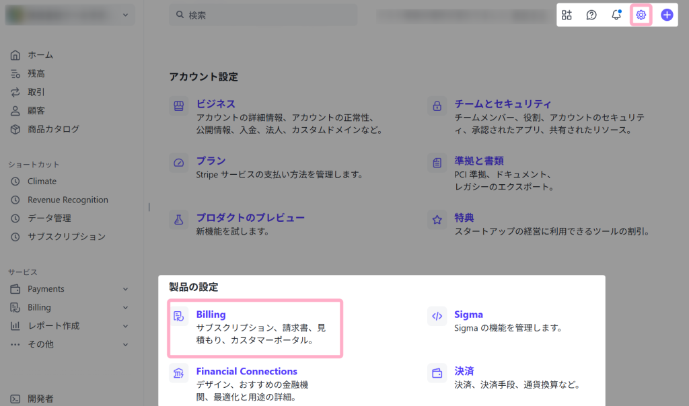689x406 pixels.
Task: Open the 特典 perks link
Action: pos(464,218)
